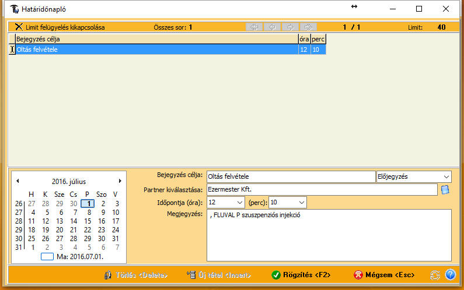
Task: Show previous month in calendar
Action: click(x=18, y=181)
